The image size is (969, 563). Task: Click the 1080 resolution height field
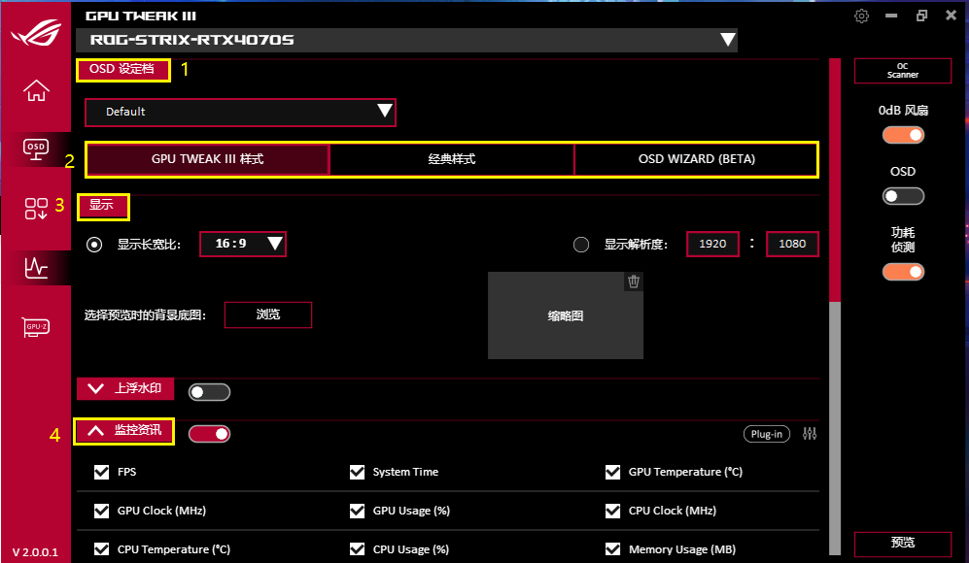(x=792, y=244)
